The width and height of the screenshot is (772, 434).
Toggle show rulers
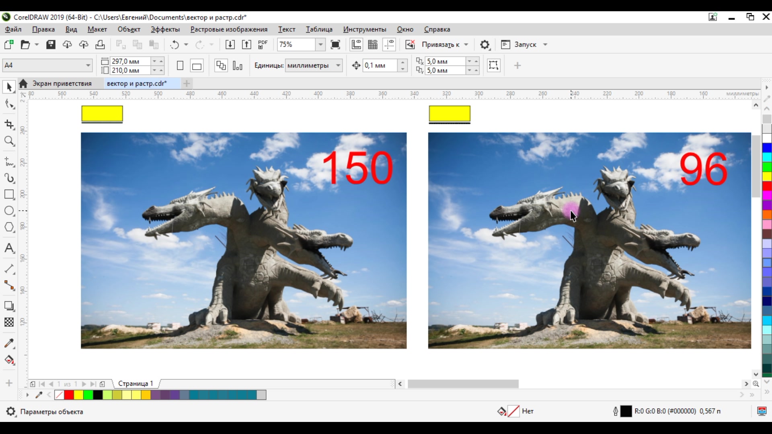click(356, 45)
